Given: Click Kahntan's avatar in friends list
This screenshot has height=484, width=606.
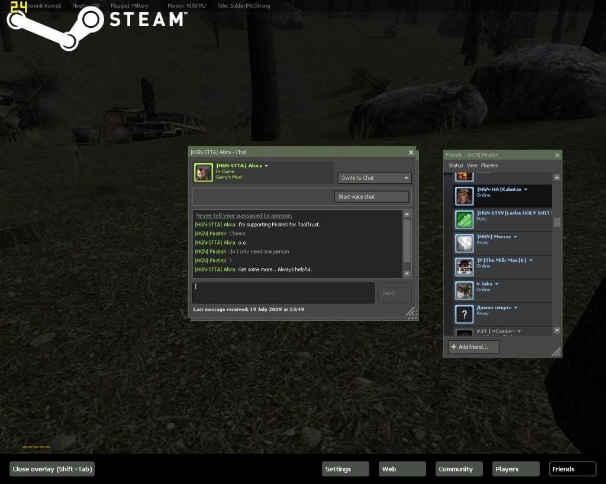Looking at the screenshot, I should tap(464, 196).
